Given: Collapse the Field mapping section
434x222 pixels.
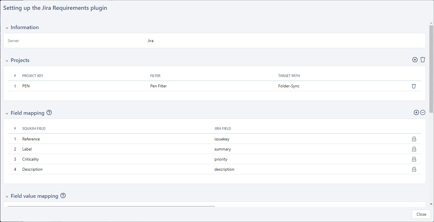Looking at the screenshot, I should pos(7,113).
